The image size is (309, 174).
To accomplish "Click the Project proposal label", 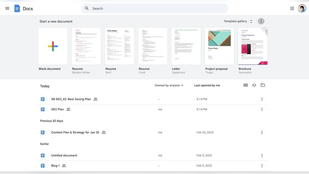I will [216, 69].
